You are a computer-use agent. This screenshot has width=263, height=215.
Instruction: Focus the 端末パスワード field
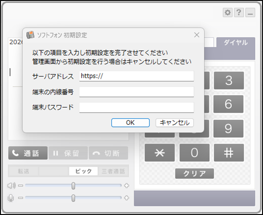click(x=137, y=107)
